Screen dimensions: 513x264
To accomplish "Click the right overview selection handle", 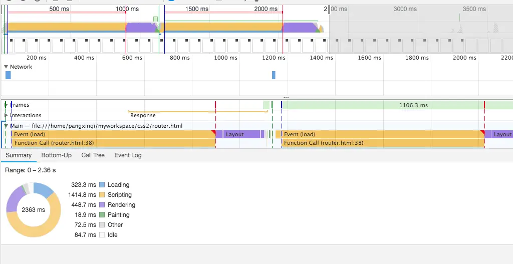I will point(330,10).
